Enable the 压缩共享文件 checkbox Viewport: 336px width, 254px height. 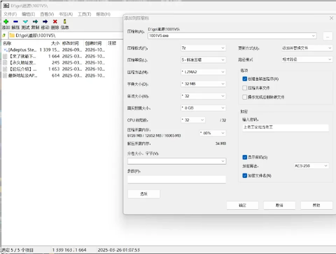[245, 88]
